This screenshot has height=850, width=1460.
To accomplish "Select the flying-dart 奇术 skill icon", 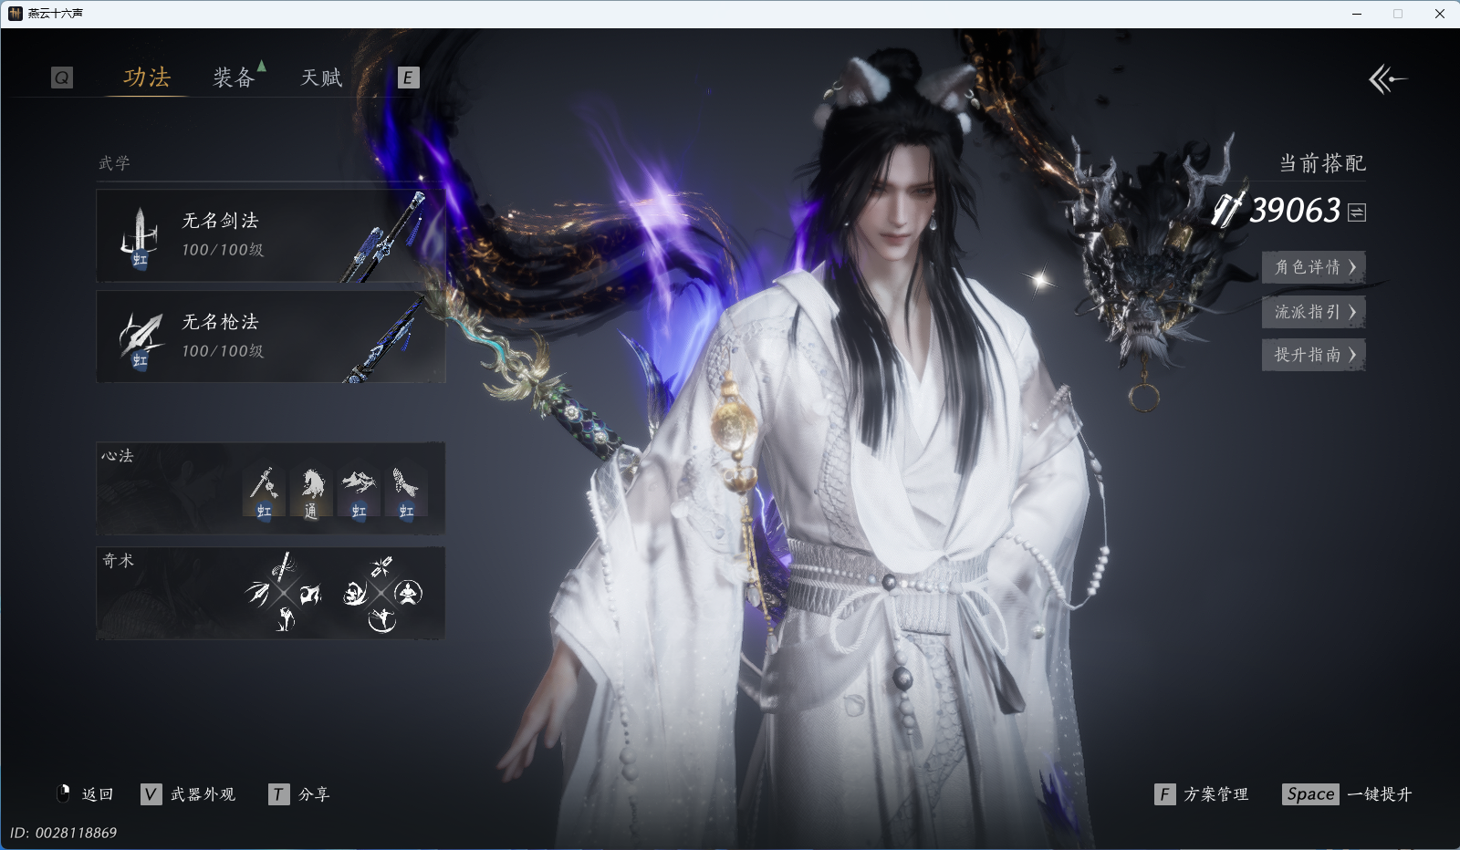I will pos(257,594).
